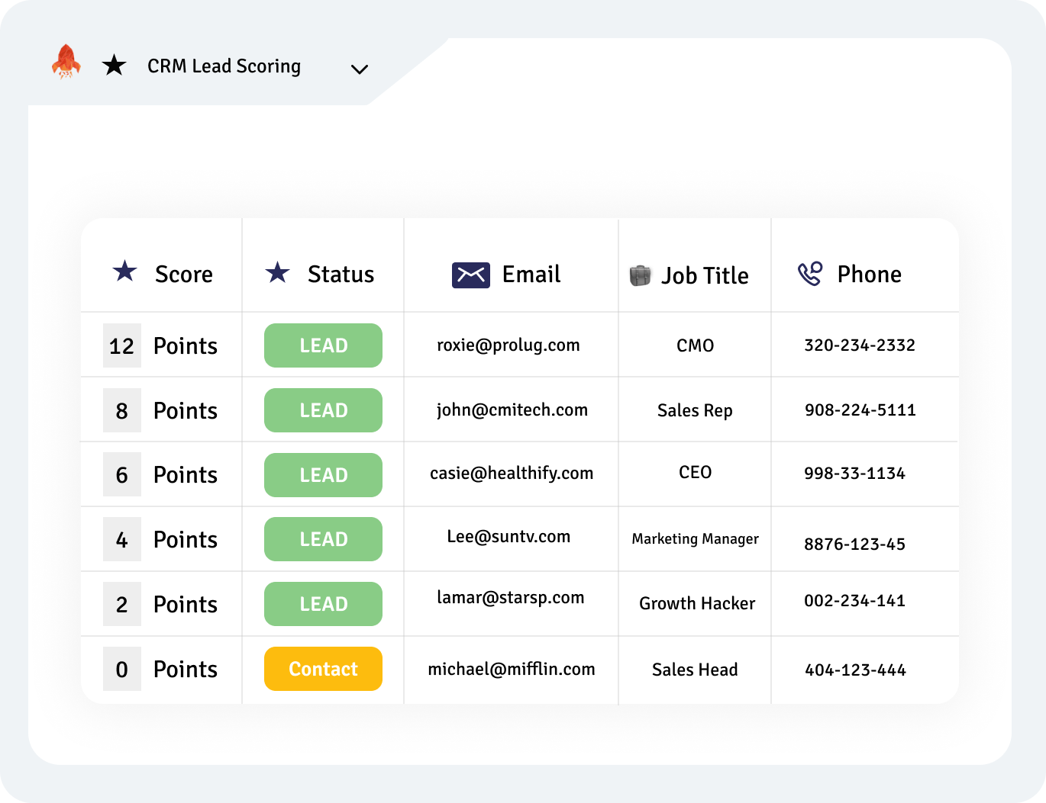Click the briefcase icon in the Job Title header
The width and height of the screenshot is (1046, 803).
[x=641, y=274]
